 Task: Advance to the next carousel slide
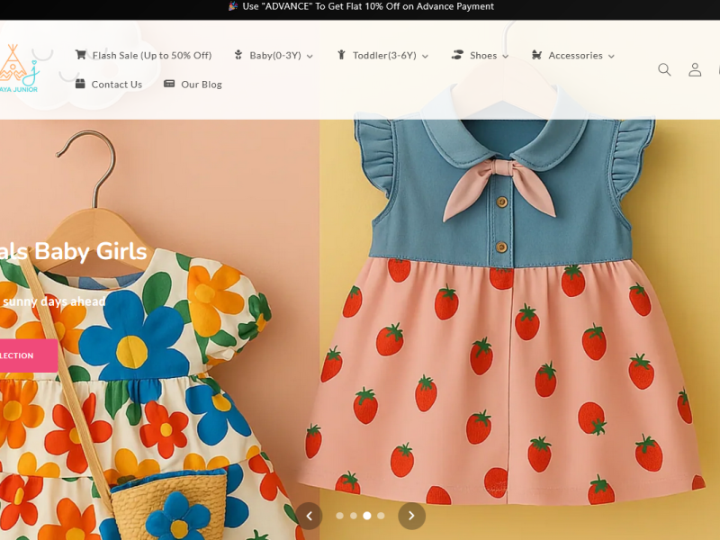[x=411, y=516]
